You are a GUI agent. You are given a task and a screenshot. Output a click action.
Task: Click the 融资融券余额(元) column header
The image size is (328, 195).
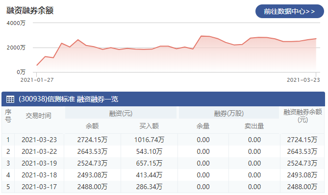pyautogui.click(x=303, y=116)
